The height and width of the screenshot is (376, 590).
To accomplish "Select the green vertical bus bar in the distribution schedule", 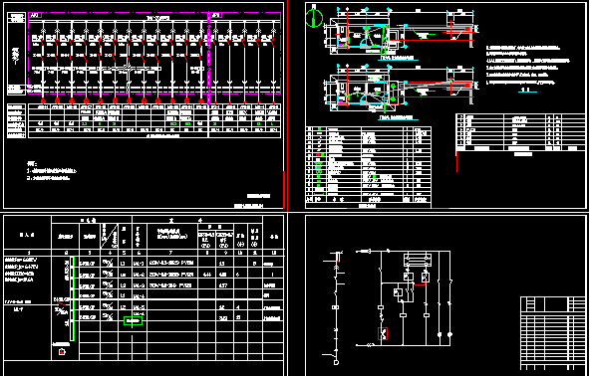I will point(75,298).
